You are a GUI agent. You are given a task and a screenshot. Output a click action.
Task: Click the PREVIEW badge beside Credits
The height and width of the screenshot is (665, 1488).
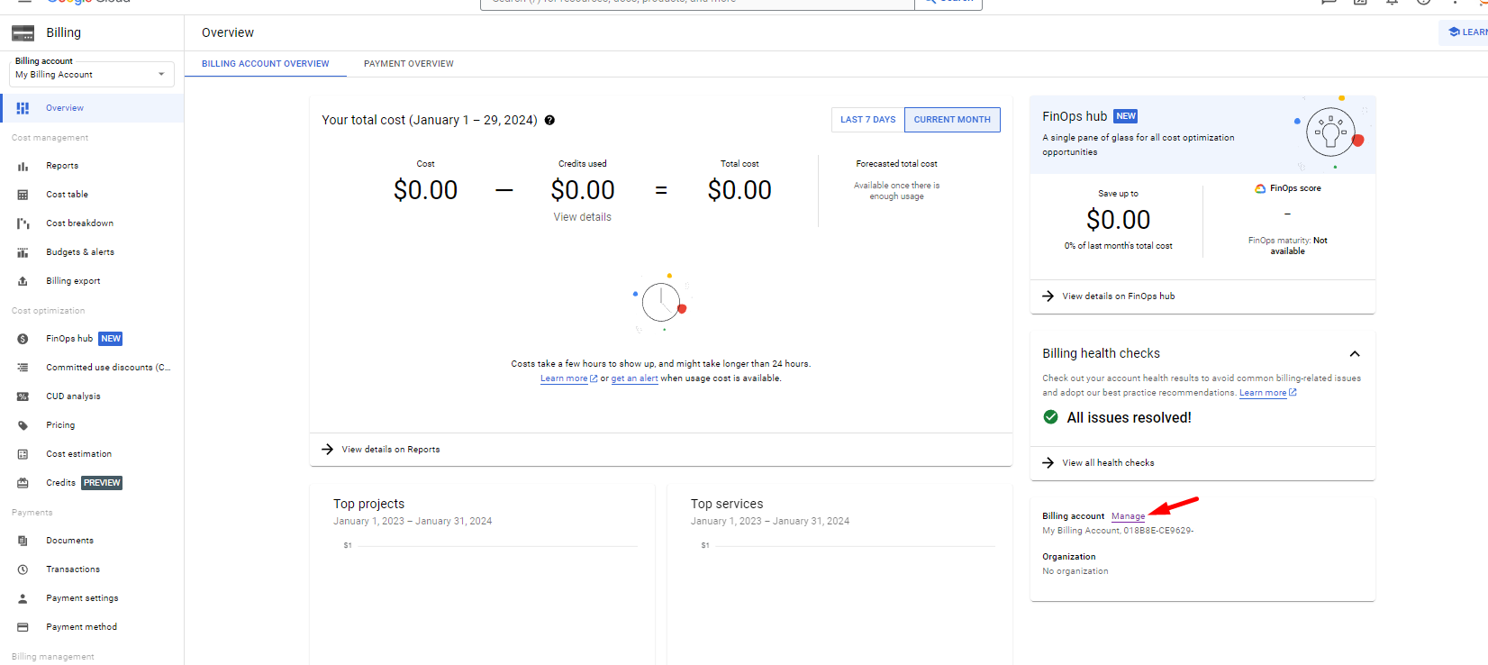tap(102, 483)
